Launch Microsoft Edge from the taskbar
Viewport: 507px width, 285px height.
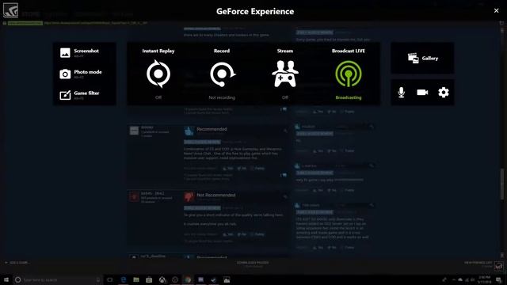point(124,279)
